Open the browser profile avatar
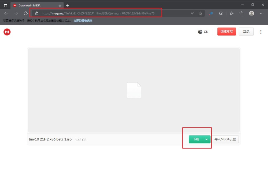The height and width of the screenshot is (172, 268). pos(251,13)
